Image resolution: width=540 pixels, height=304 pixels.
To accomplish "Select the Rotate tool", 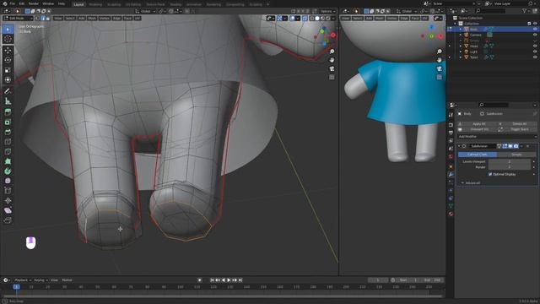I will (x=8, y=60).
